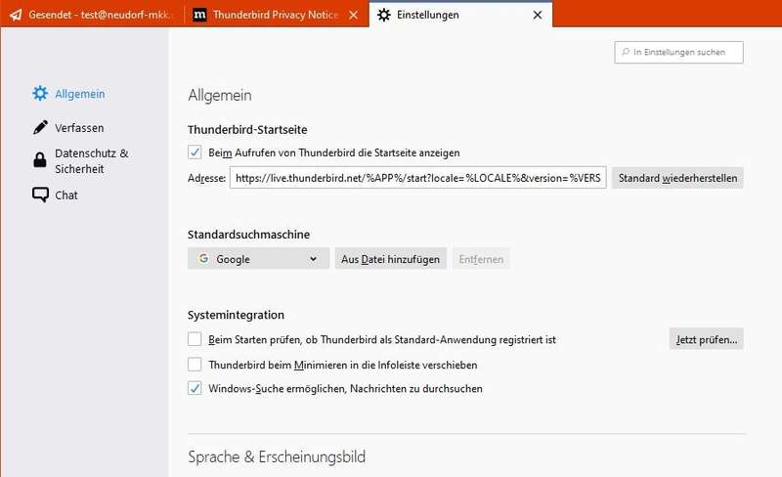This screenshot has height=477, width=782.
Task: Click the start page Adresse URL field
Action: [x=418, y=178]
